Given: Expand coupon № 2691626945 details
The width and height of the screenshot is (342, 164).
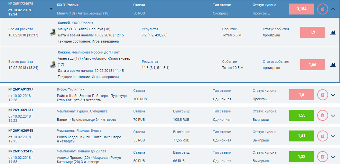Looking at the screenshot, I should (x=333, y=136).
